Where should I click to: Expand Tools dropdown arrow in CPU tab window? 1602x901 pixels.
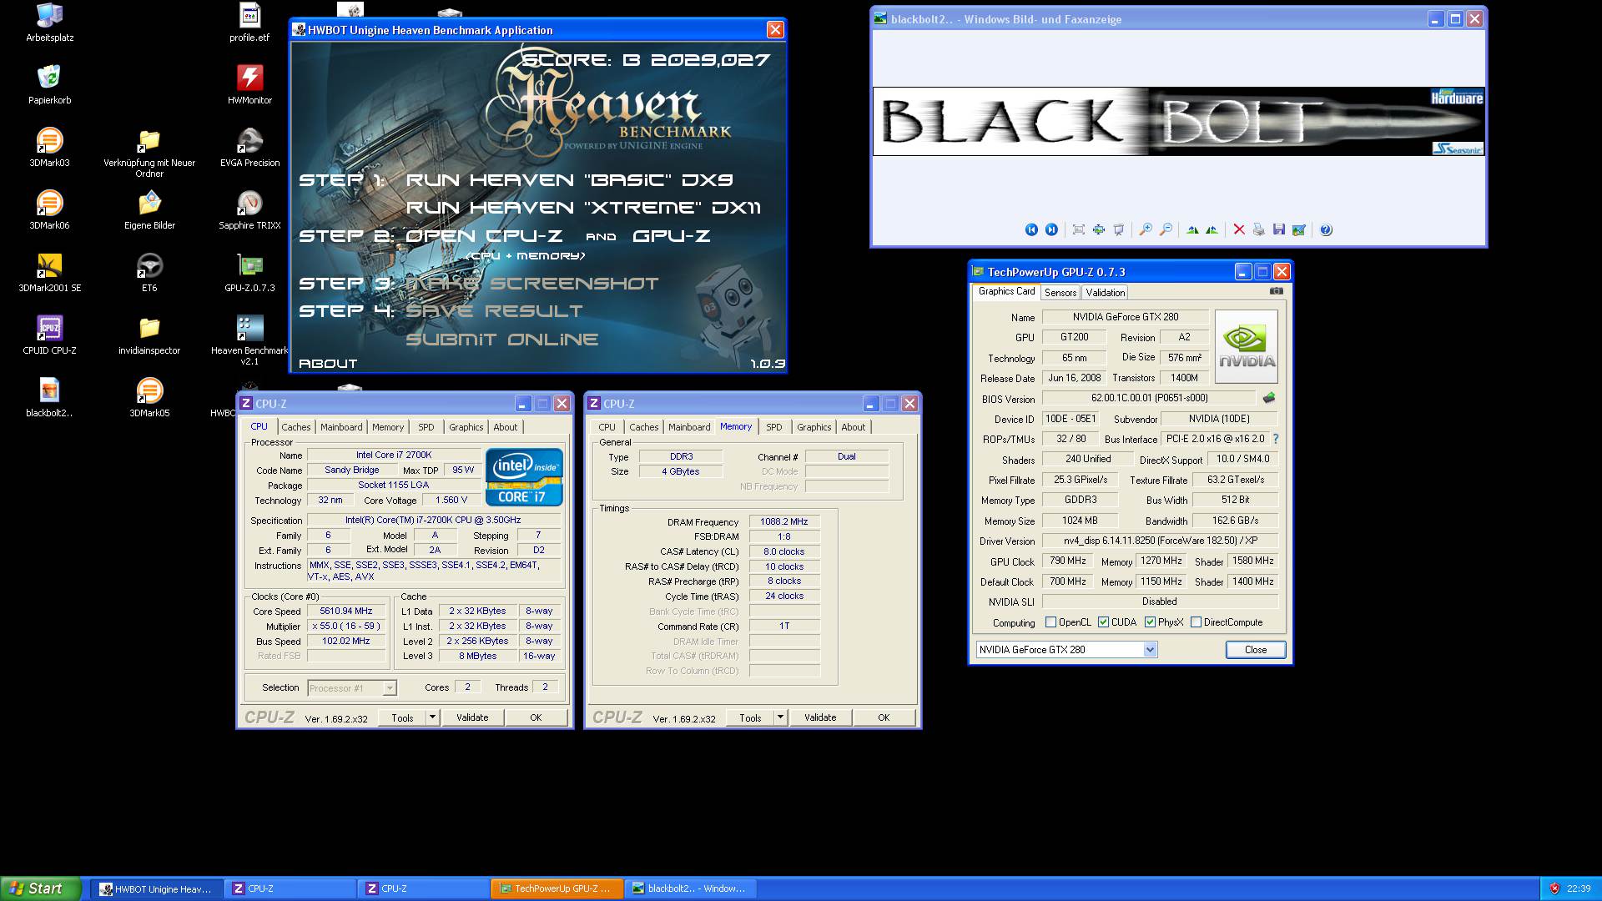pos(432,717)
